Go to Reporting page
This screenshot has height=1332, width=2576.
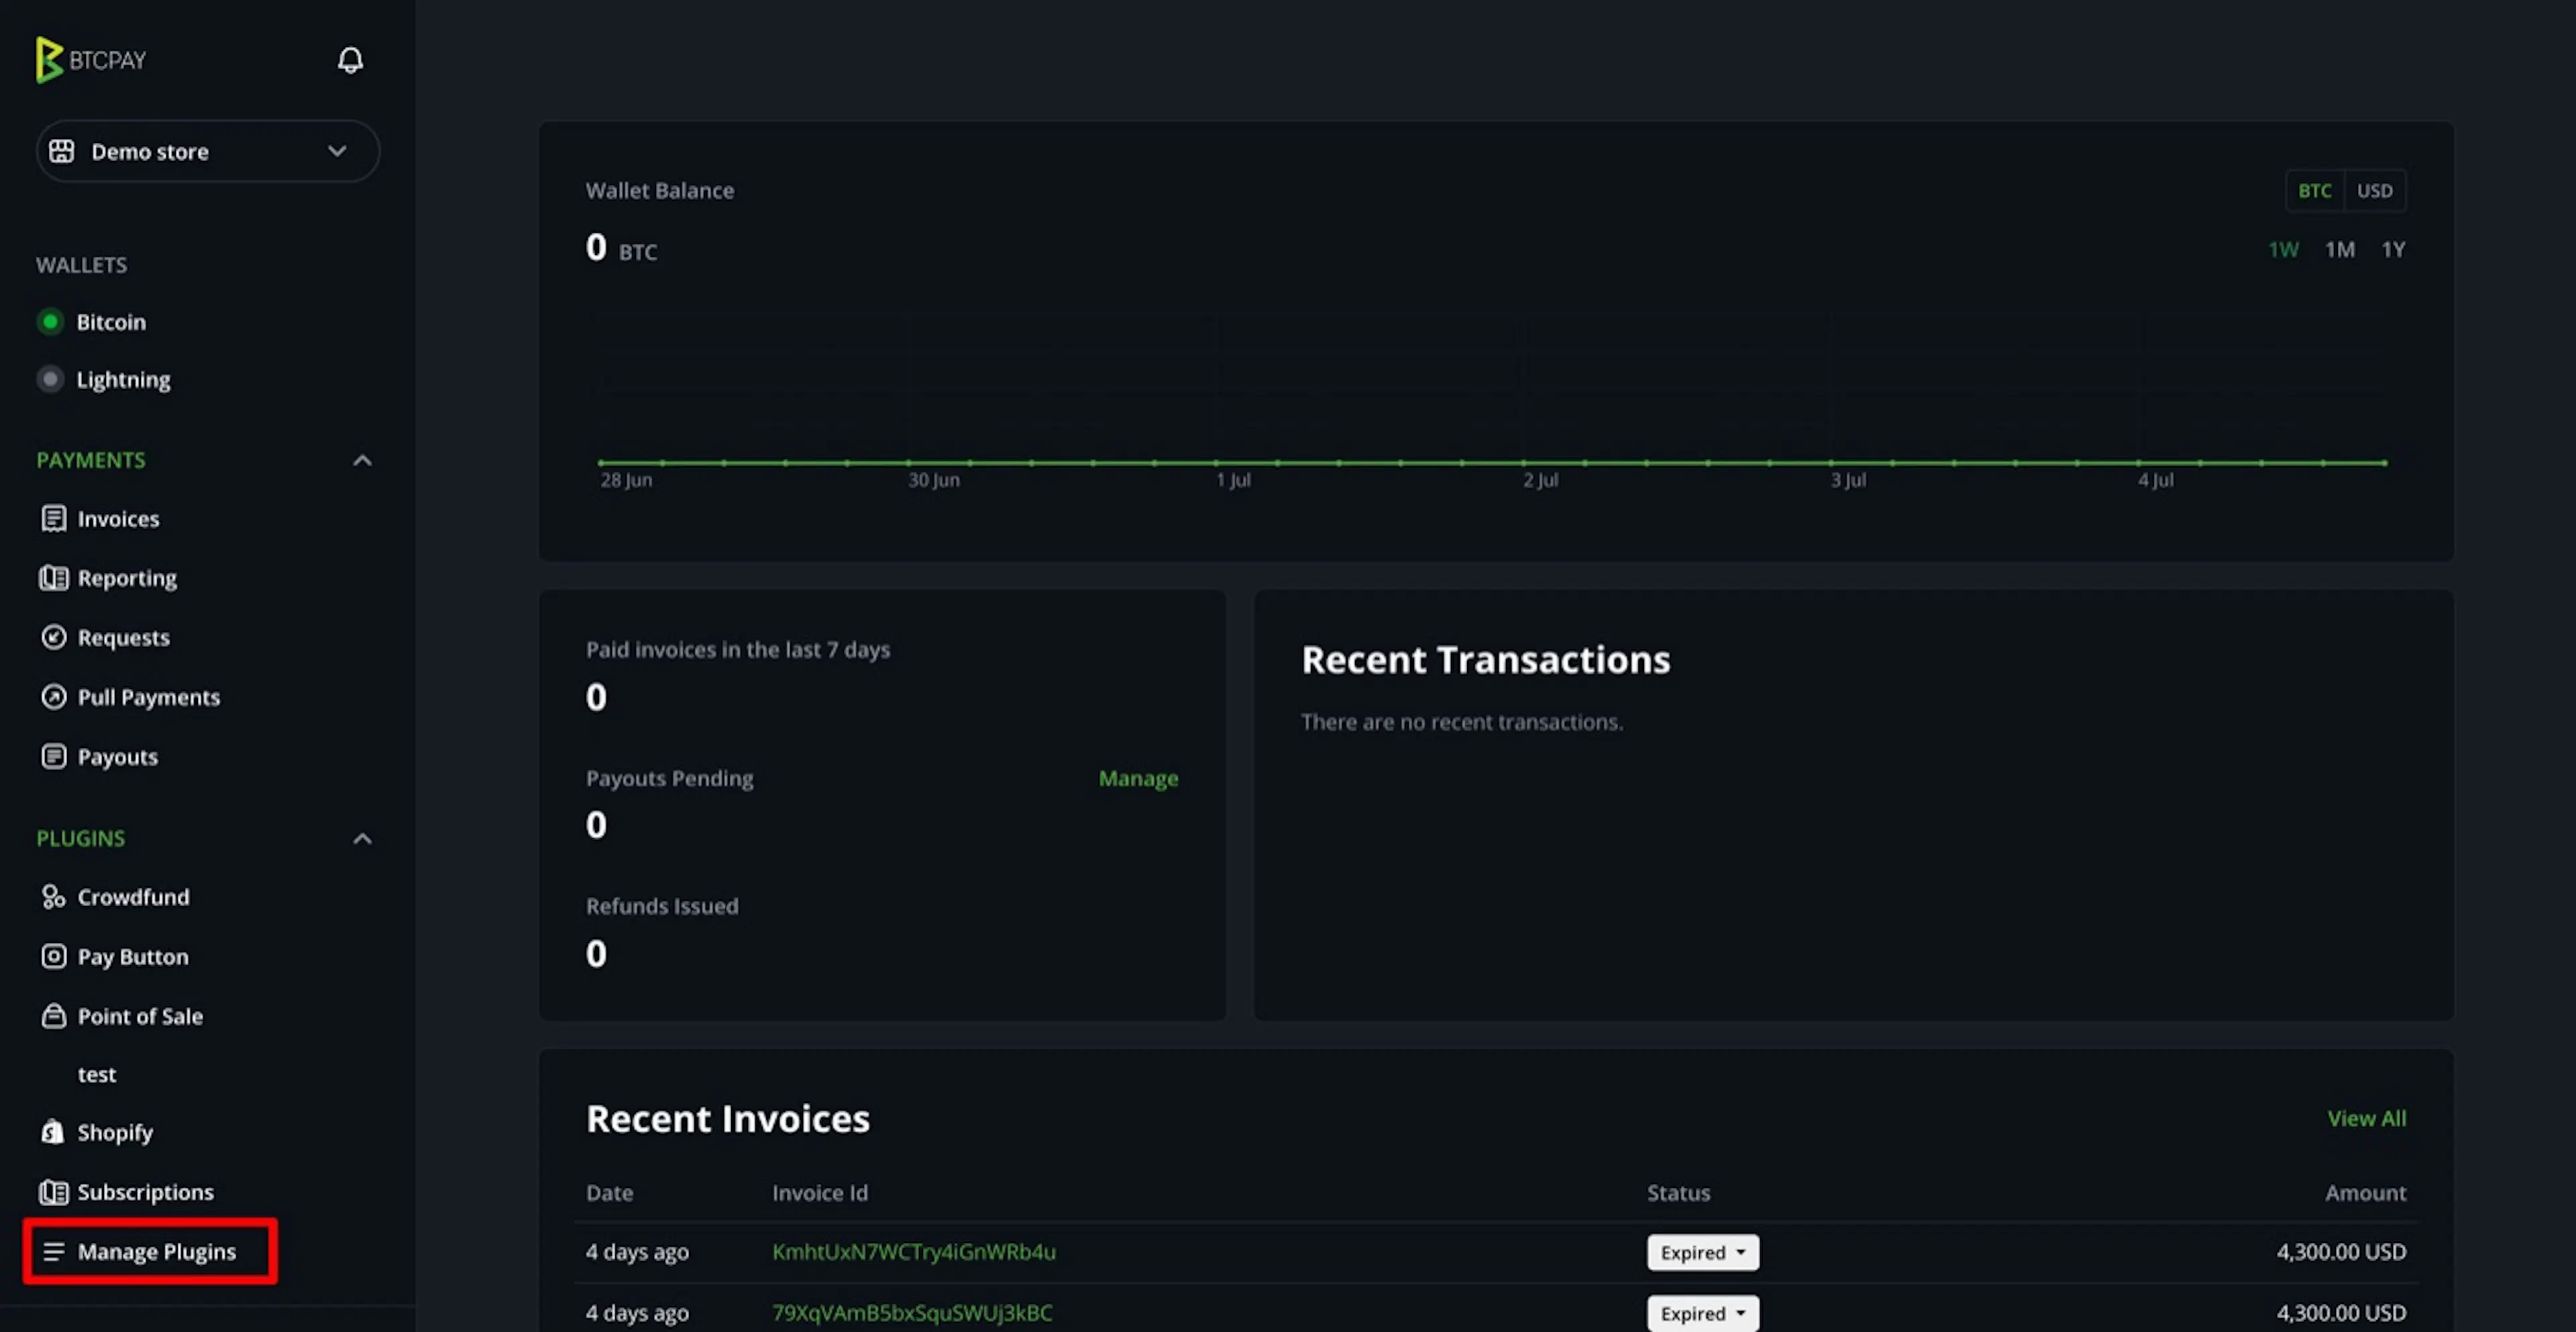point(127,578)
